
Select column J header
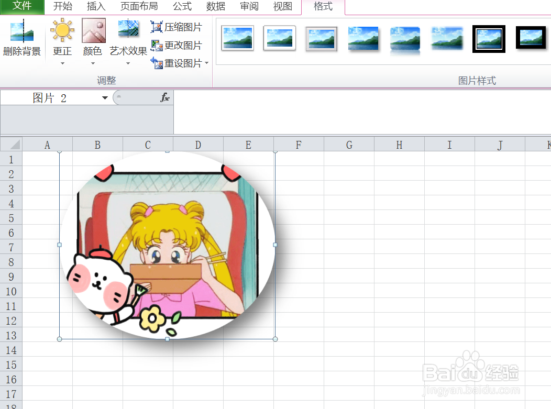tap(500, 145)
